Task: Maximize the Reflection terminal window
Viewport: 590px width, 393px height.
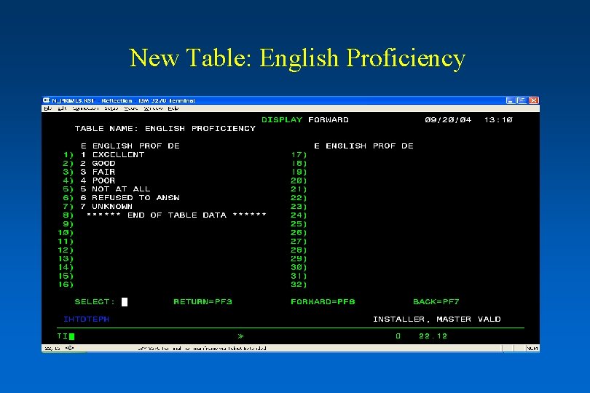Action: [x=522, y=100]
